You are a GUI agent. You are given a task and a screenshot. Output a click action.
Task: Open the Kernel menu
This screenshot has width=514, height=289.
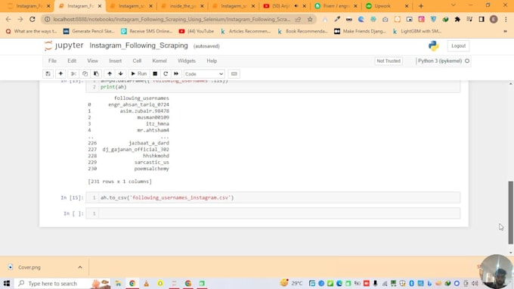pyautogui.click(x=159, y=61)
